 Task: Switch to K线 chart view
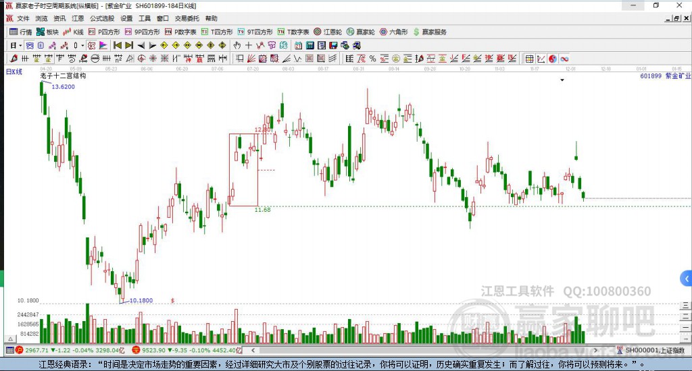point(73,32)
